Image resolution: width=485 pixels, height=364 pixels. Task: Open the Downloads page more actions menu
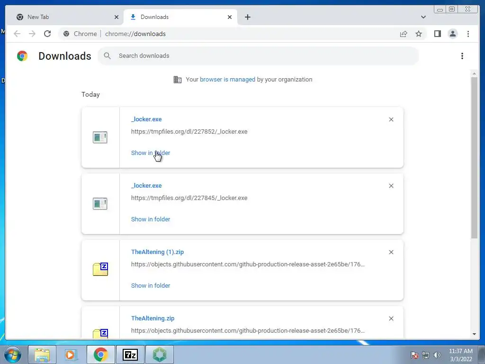click(462, 56)
